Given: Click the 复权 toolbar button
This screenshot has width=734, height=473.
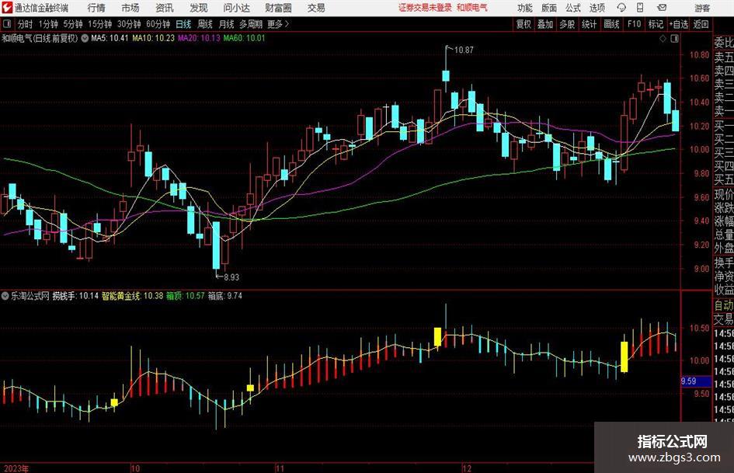Looking at the screenshot, I should point(524,24).
